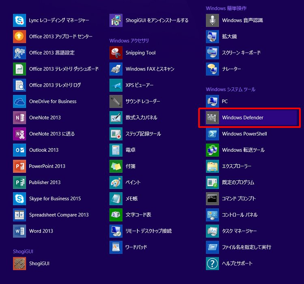Launch ペイント icon
The width and height of the screenshot is (304, 284).
[x=116, y=182]
